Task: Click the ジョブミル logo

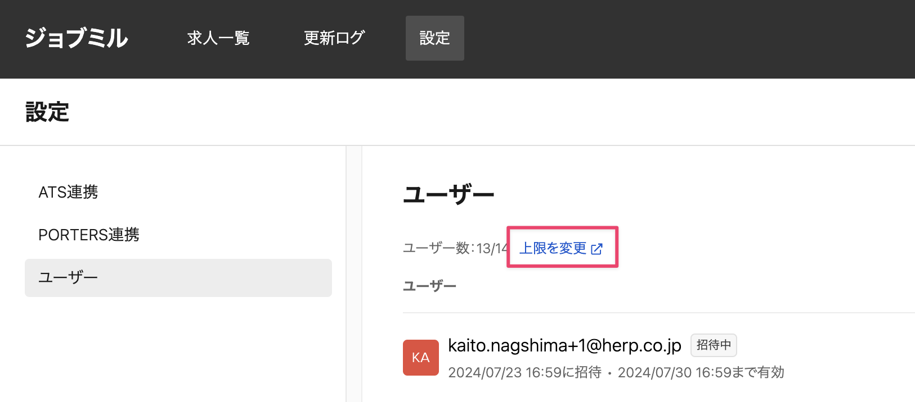Action: [77, 38]
